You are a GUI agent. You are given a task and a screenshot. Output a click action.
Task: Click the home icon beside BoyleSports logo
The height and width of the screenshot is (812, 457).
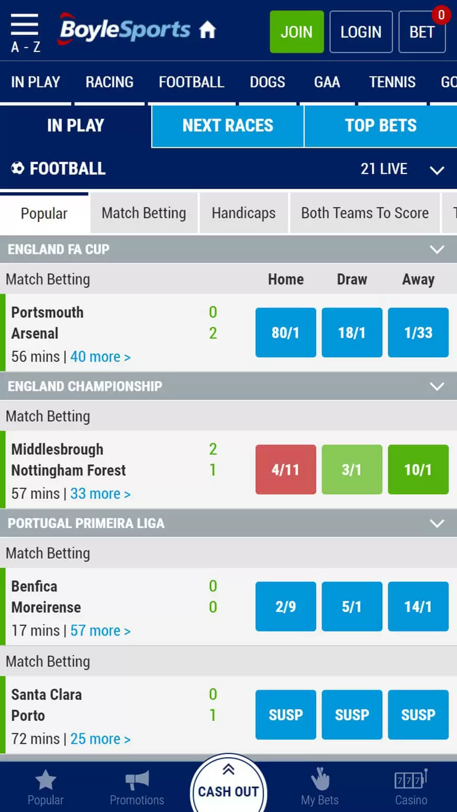pyautogui.click(x=208, y=30)
